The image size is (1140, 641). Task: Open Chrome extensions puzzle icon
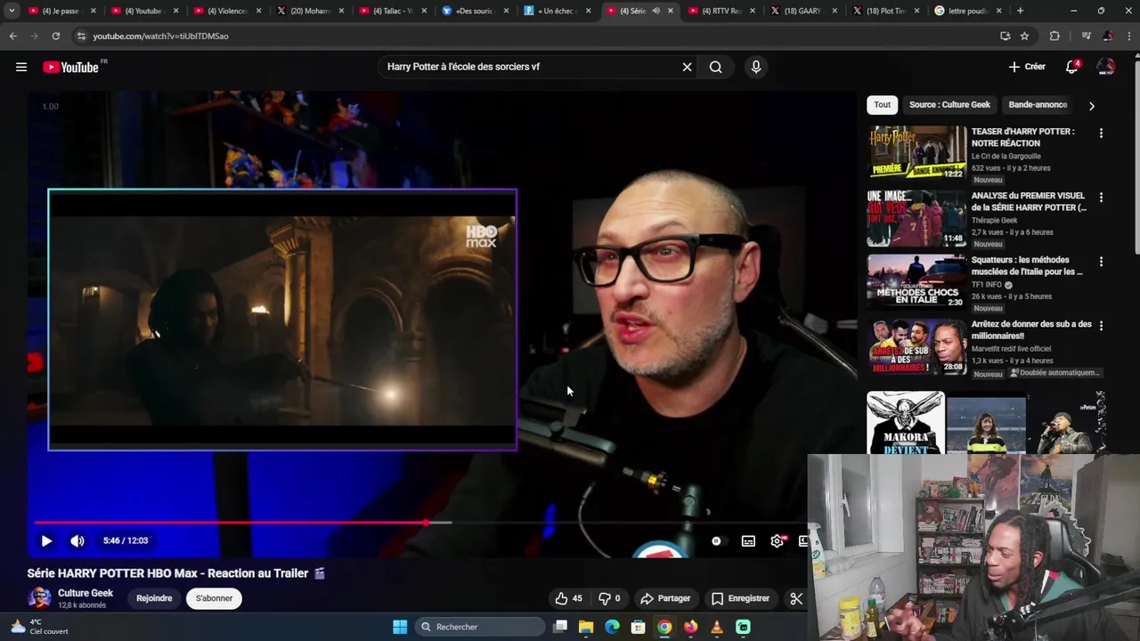coord(1054,36)
